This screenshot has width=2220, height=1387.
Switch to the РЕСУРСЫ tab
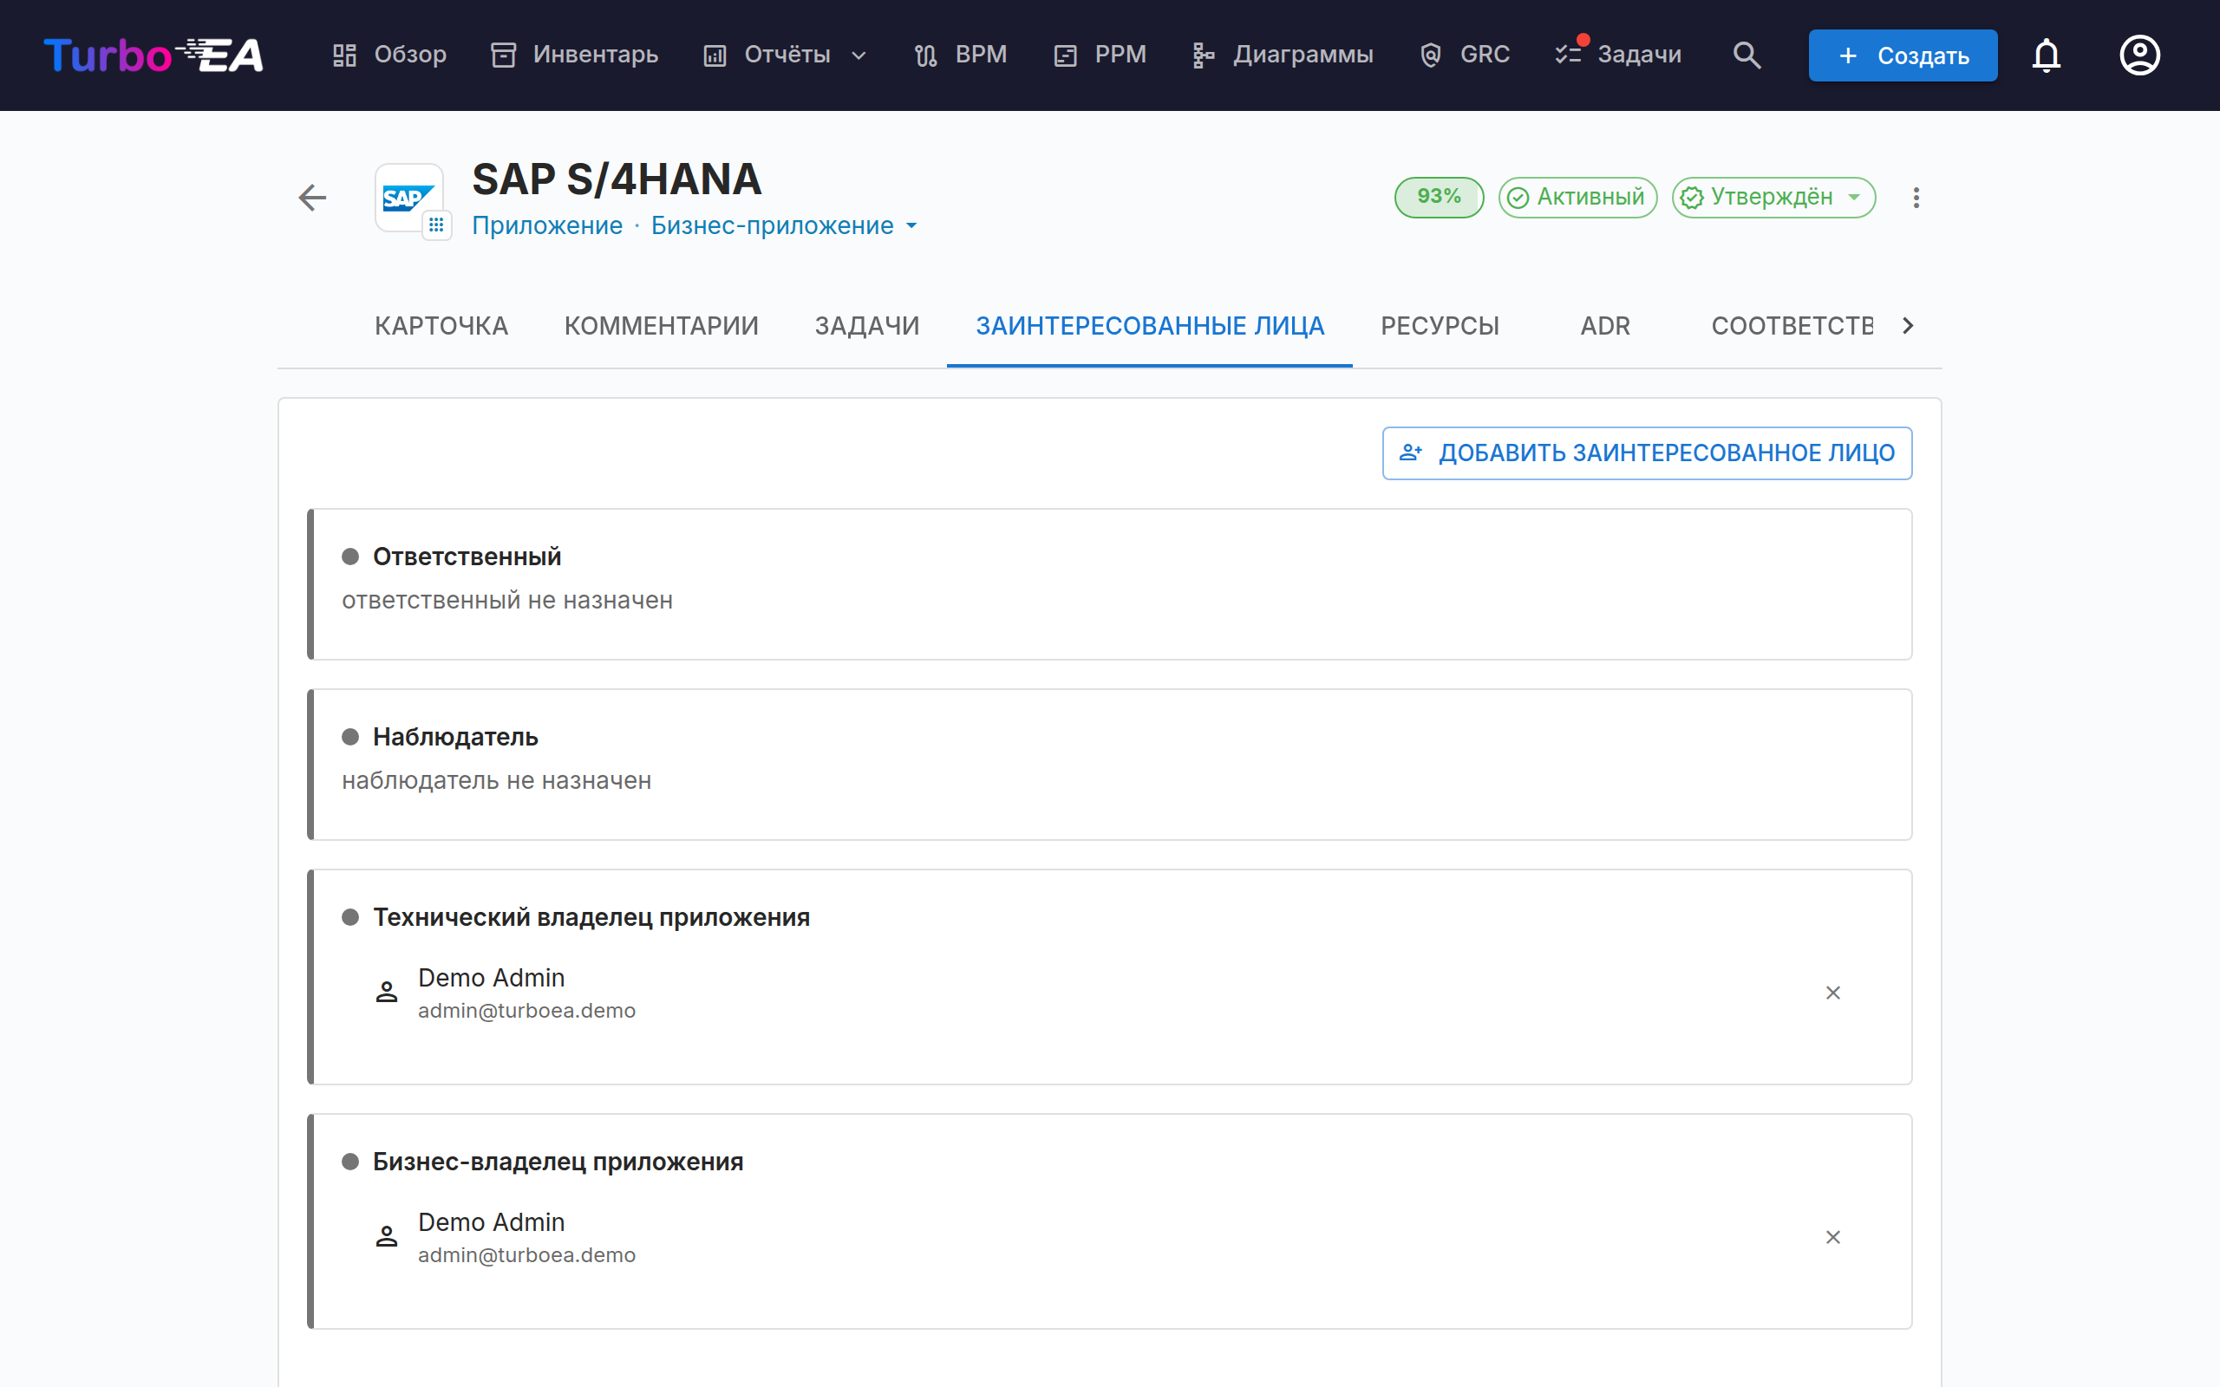click(1440, 326)
